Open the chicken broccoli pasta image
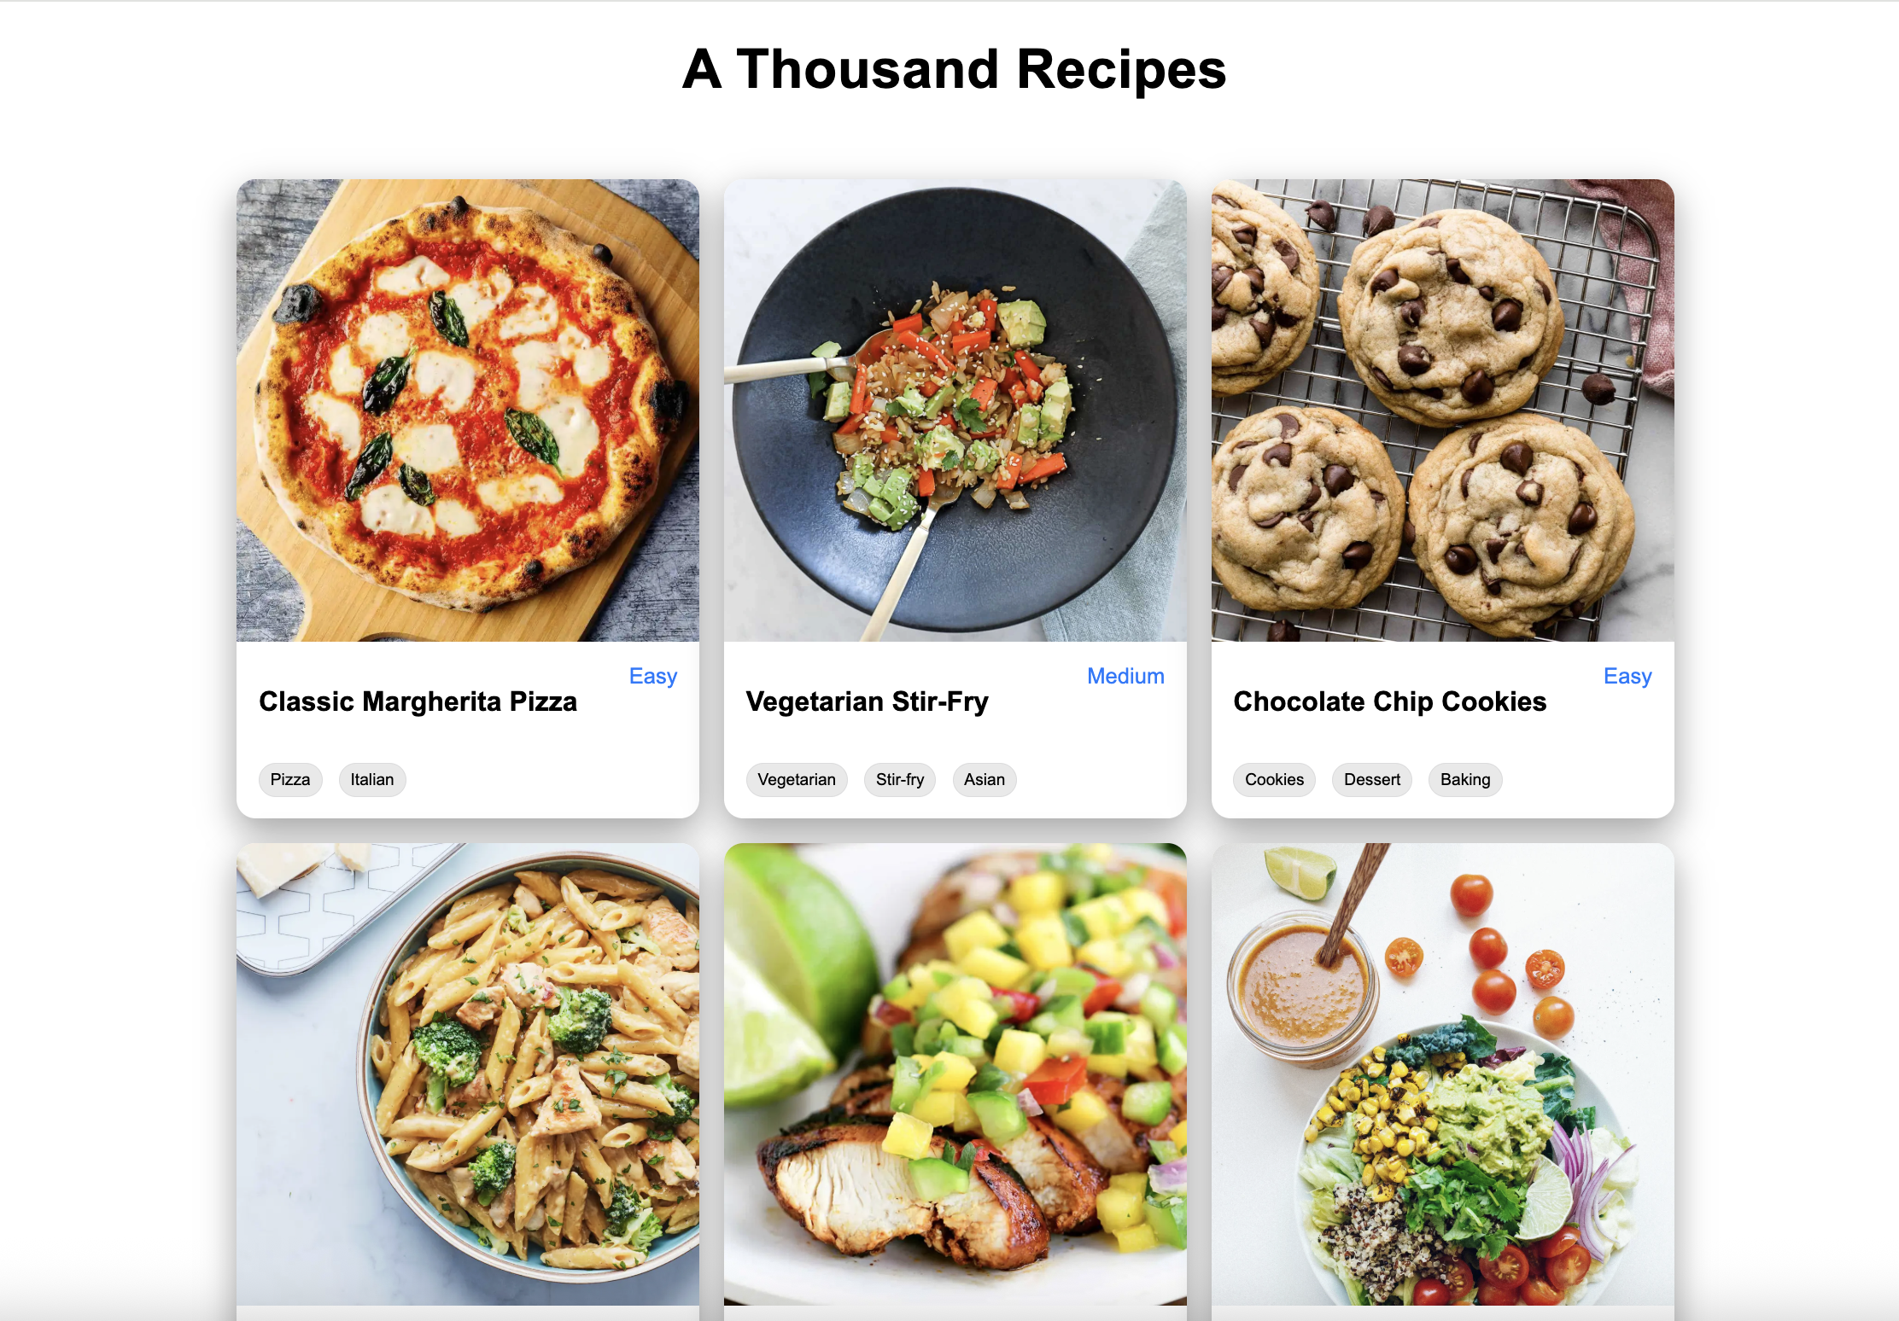This screenshot has width=1899, height=1321. [468, 1074]
